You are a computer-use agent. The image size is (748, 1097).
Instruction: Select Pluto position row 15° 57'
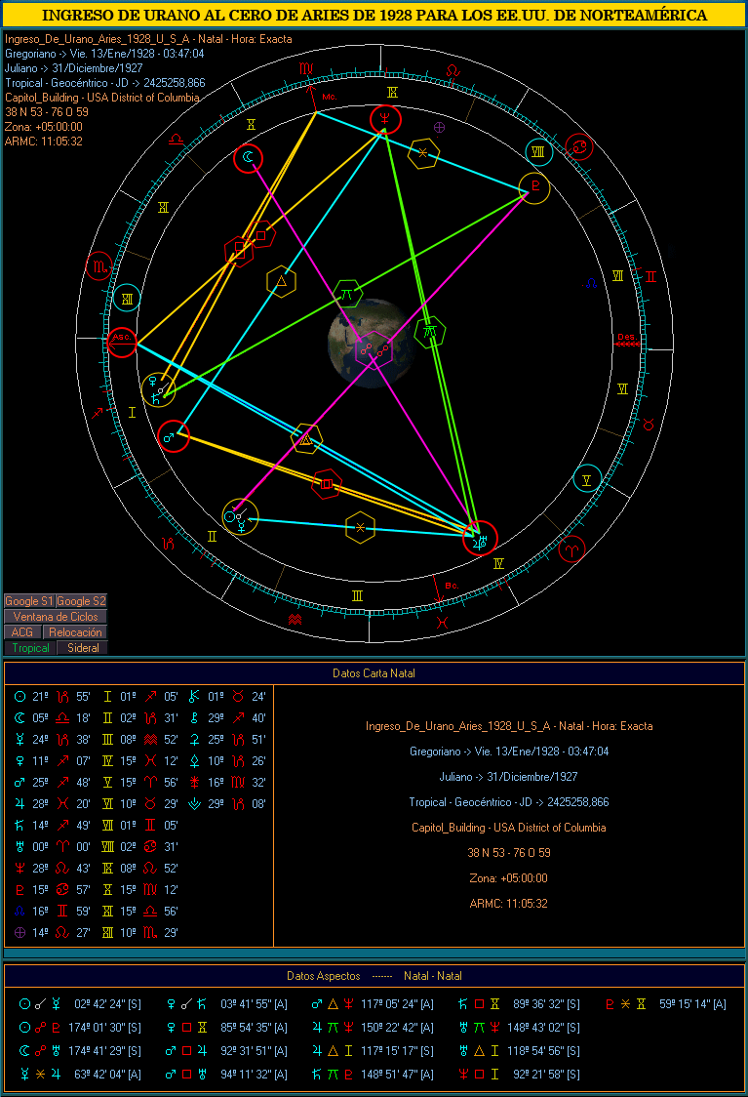53,890
